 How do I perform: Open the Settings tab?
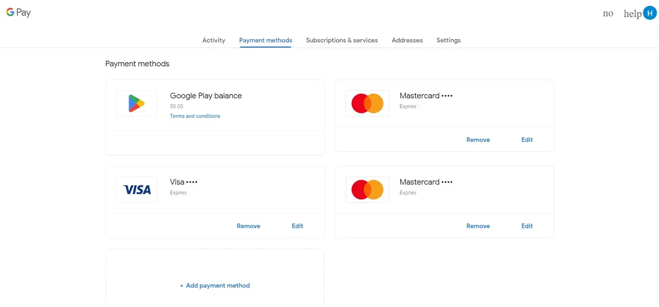[449, 40]
